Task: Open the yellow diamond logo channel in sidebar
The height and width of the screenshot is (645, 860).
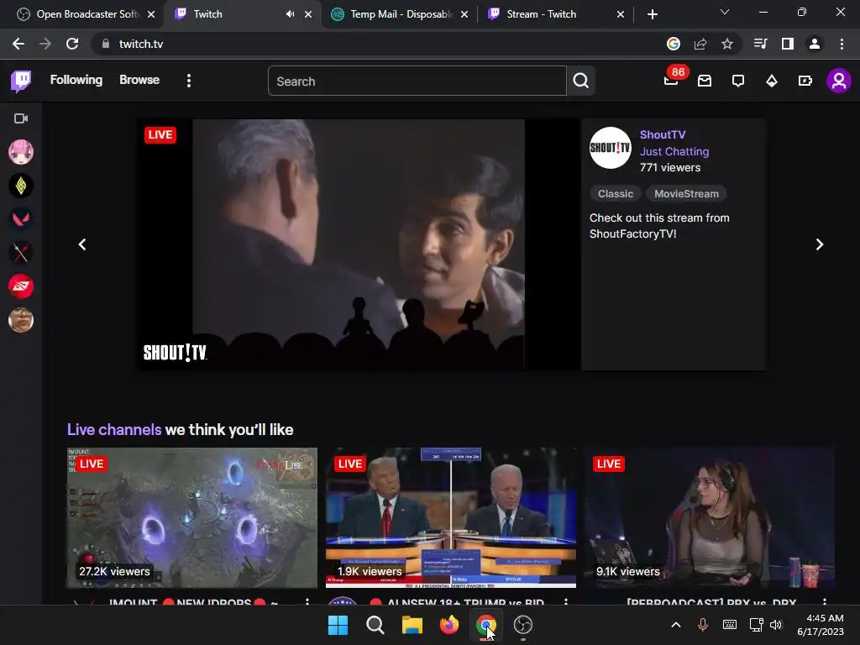Action: 21,186
